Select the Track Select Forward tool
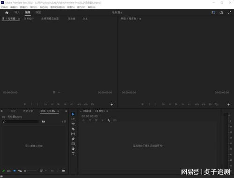 click(73, 119)
